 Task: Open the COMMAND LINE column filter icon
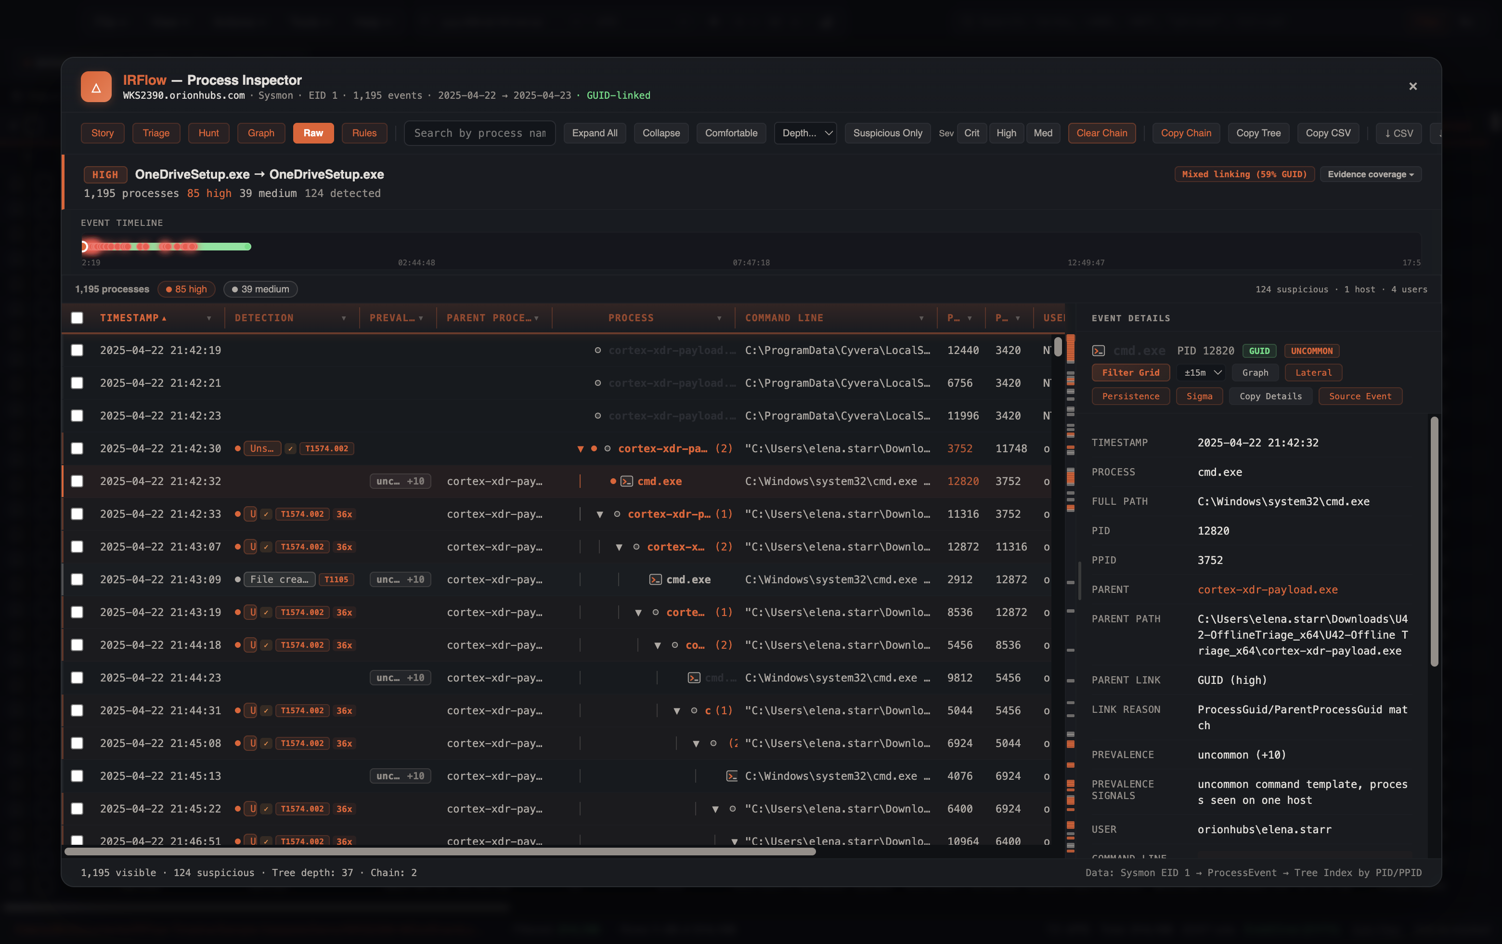[921, 318]
